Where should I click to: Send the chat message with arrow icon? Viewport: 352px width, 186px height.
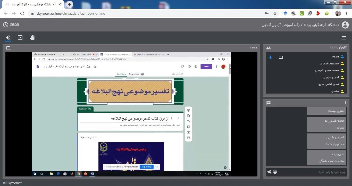click(269, 172)
